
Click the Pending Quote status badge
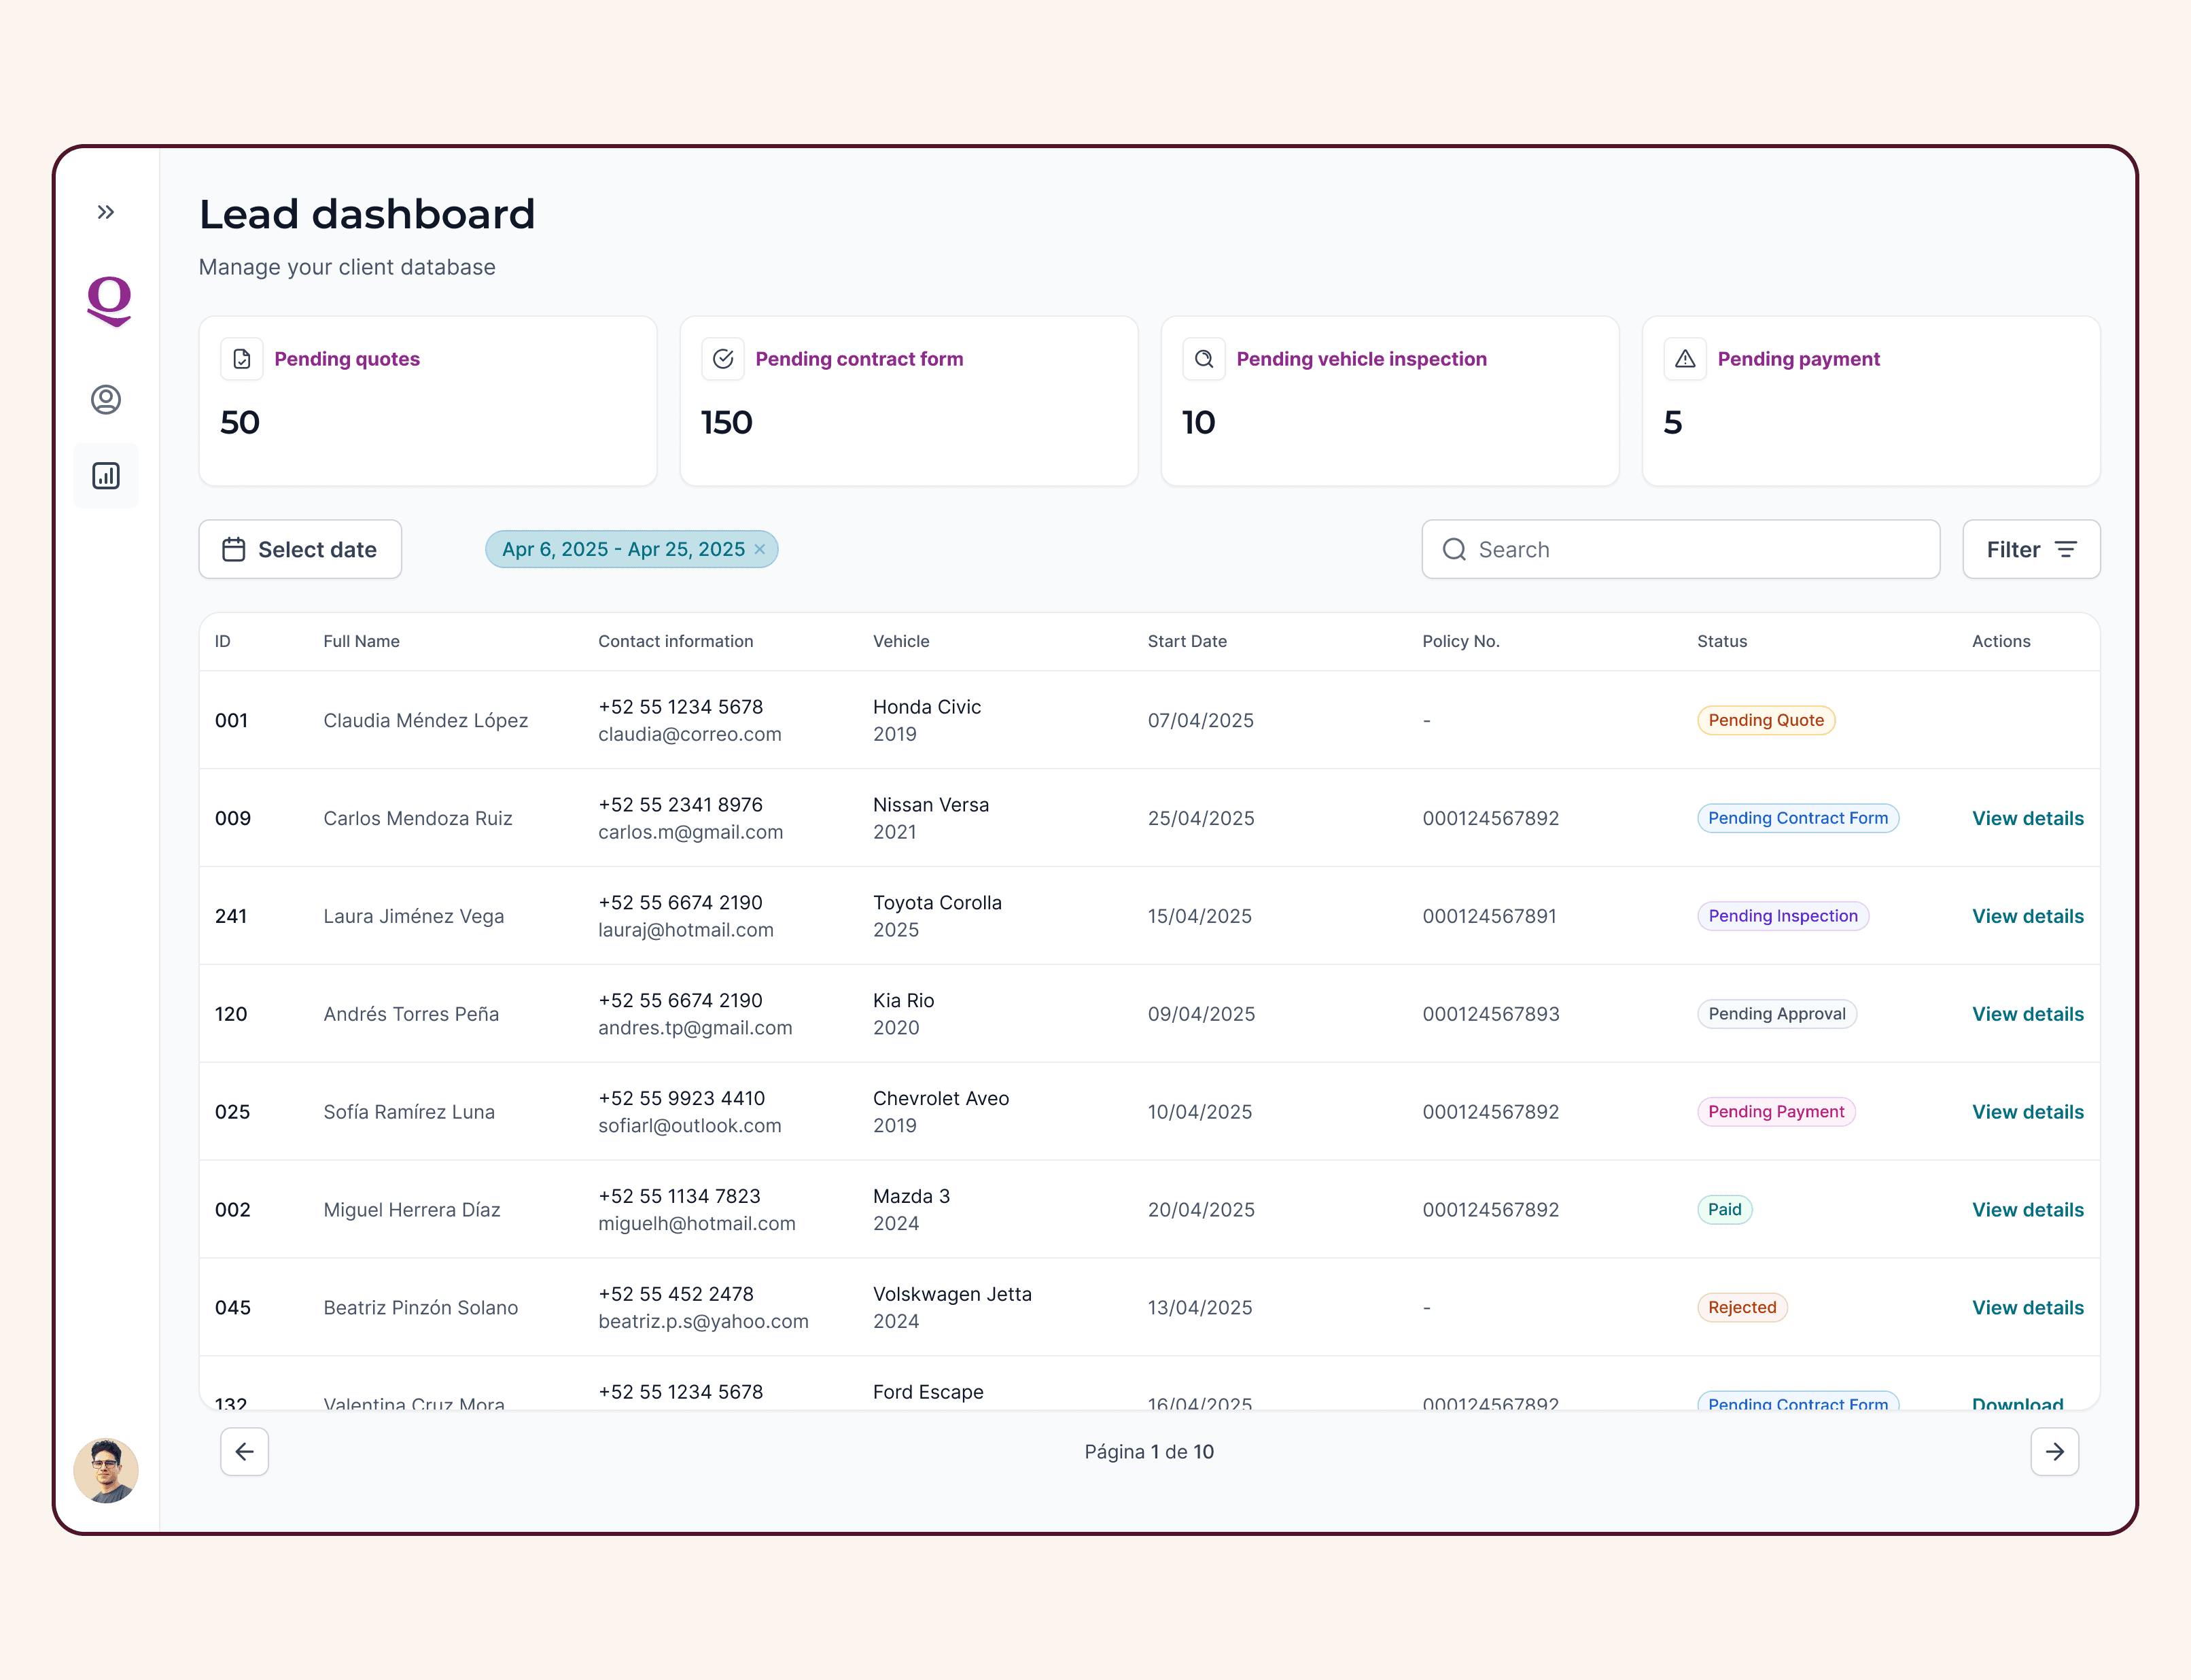[1765, 720]
